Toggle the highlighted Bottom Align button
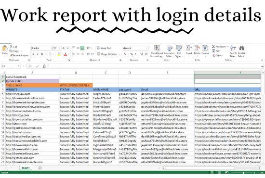 click(82, 48)
